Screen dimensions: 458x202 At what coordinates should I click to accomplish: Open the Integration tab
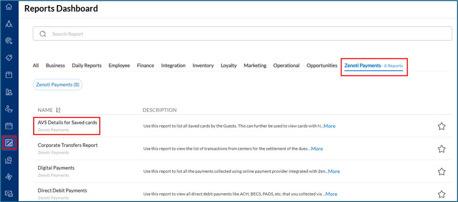[x=173, y=65]
